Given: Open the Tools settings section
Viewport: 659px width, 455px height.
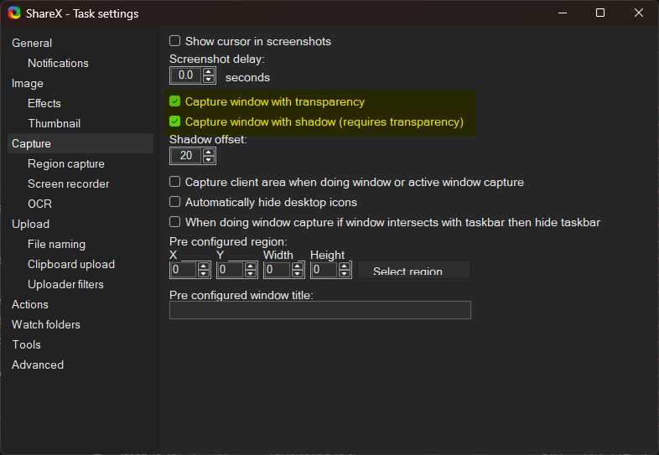Looking at the screenshot, I should (x=27, y=345).
